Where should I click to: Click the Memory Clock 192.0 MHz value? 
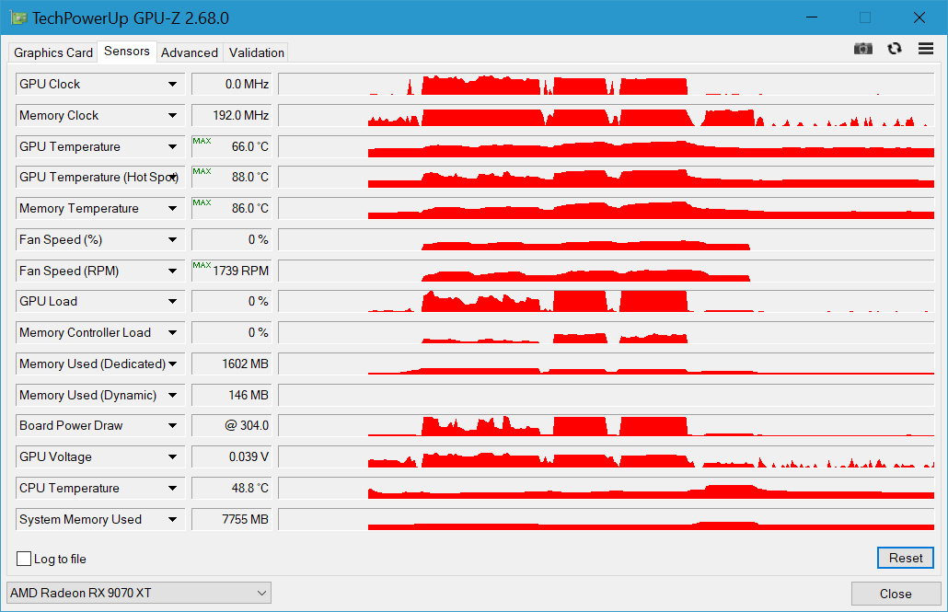pyautogui.click(x=232, y=116)
